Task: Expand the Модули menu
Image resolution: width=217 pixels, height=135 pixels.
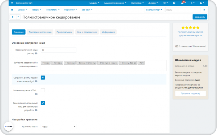Action: point(94,3)
